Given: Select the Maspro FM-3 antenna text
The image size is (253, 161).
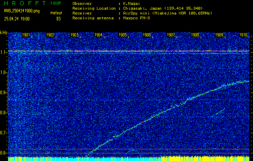Looking at the screenshot, I should (x=136, y=18).
